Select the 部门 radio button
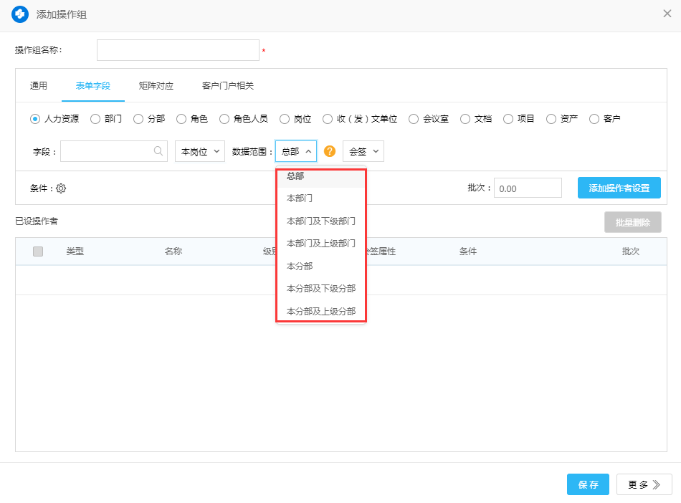 click(x=95, y=119)
